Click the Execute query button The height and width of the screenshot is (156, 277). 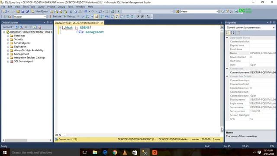(x=55, y=16)
